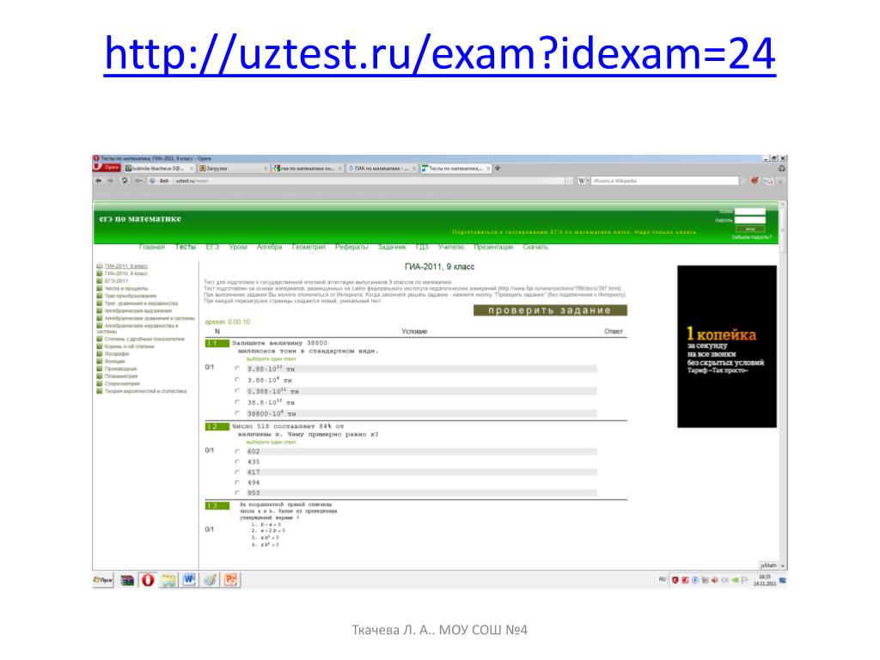The height and width of the screenshot is (660, 880).
Task: Open ЕГЭ in site menu
Action: coord(212,247)
